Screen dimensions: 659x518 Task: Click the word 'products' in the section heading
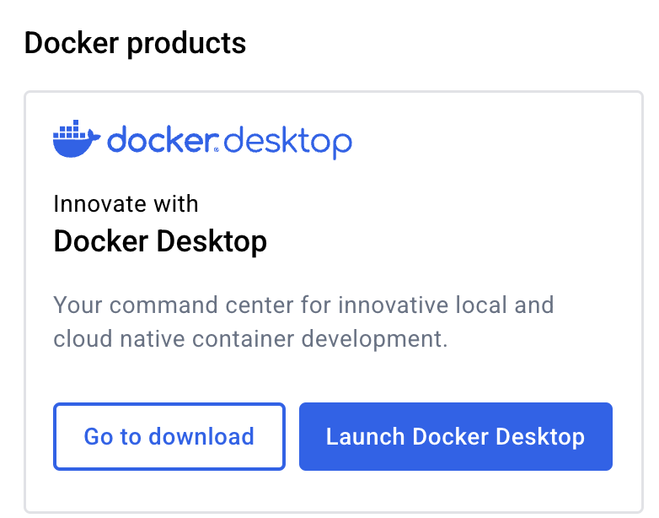(186, 43)
